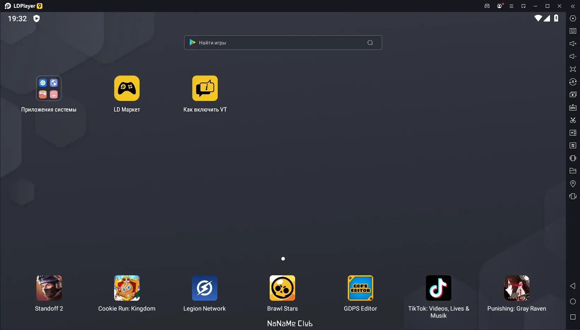Image resolution: width=580 pixels, height=330 pixels.
Task: Start Brawl Stars
Action: click(x=282, y=288)
